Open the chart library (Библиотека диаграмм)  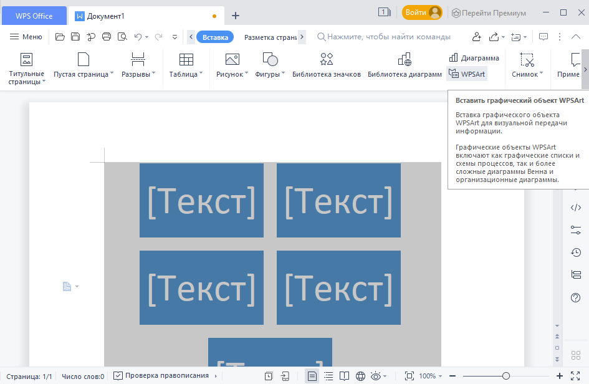(x=404, y=65)
